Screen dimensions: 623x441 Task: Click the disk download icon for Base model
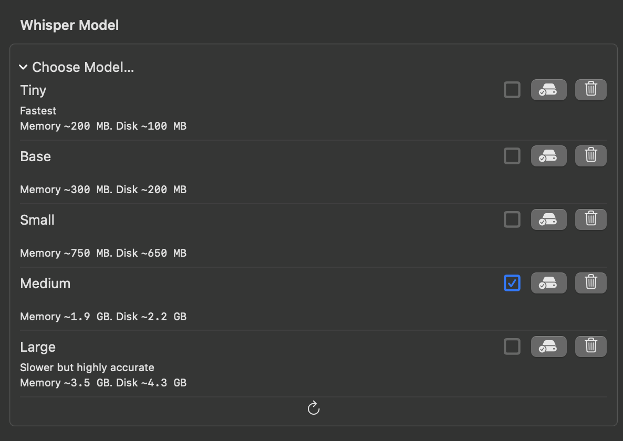point(548,156)
